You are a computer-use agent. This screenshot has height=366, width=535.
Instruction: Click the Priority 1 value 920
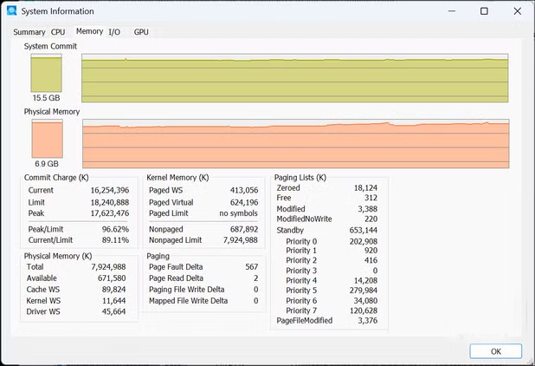pos(371,251)
